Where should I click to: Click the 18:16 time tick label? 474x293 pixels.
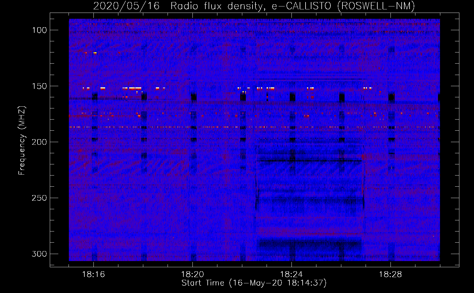[93, 275]
